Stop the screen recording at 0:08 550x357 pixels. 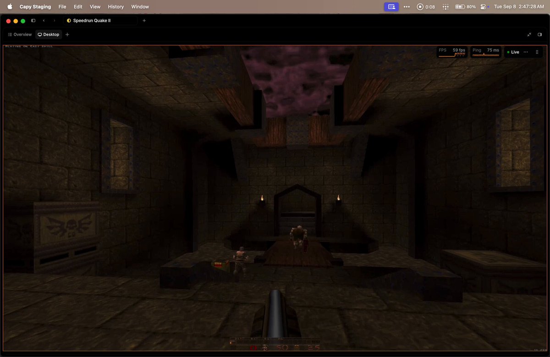pyautogui.click(x=426, y=7)
